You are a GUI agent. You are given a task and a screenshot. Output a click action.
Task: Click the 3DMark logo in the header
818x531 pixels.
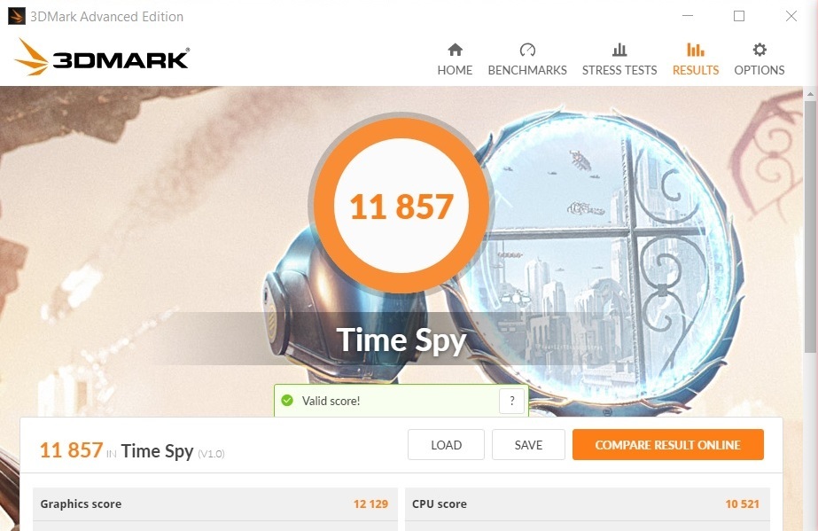pos(102,58)
